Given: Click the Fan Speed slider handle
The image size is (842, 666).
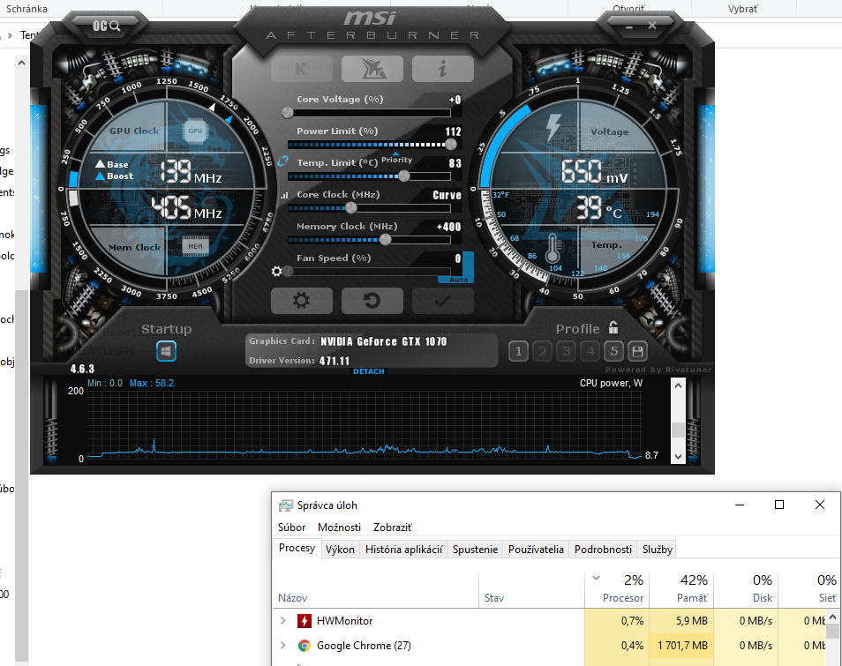Looking at the screenshot, I should [x=289, y=272].
